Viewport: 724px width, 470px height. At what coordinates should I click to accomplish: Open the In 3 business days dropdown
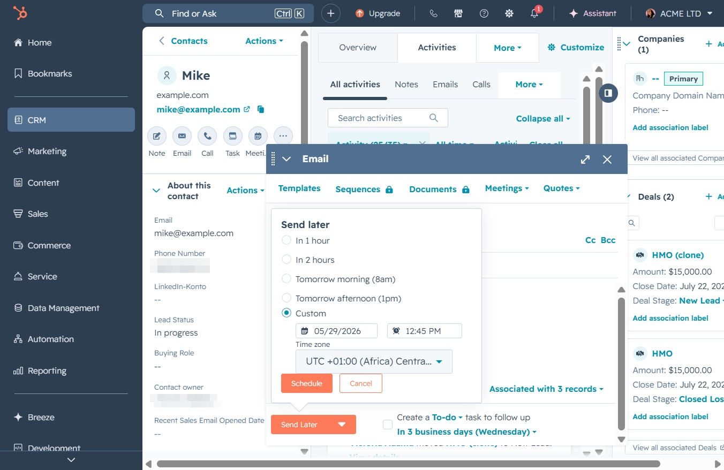pos(466,431)
